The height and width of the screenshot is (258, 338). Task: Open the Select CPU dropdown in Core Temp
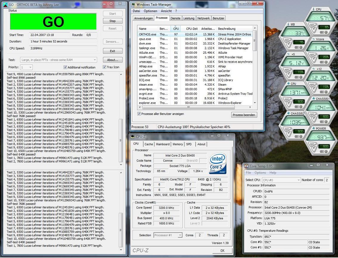[281, 180]
